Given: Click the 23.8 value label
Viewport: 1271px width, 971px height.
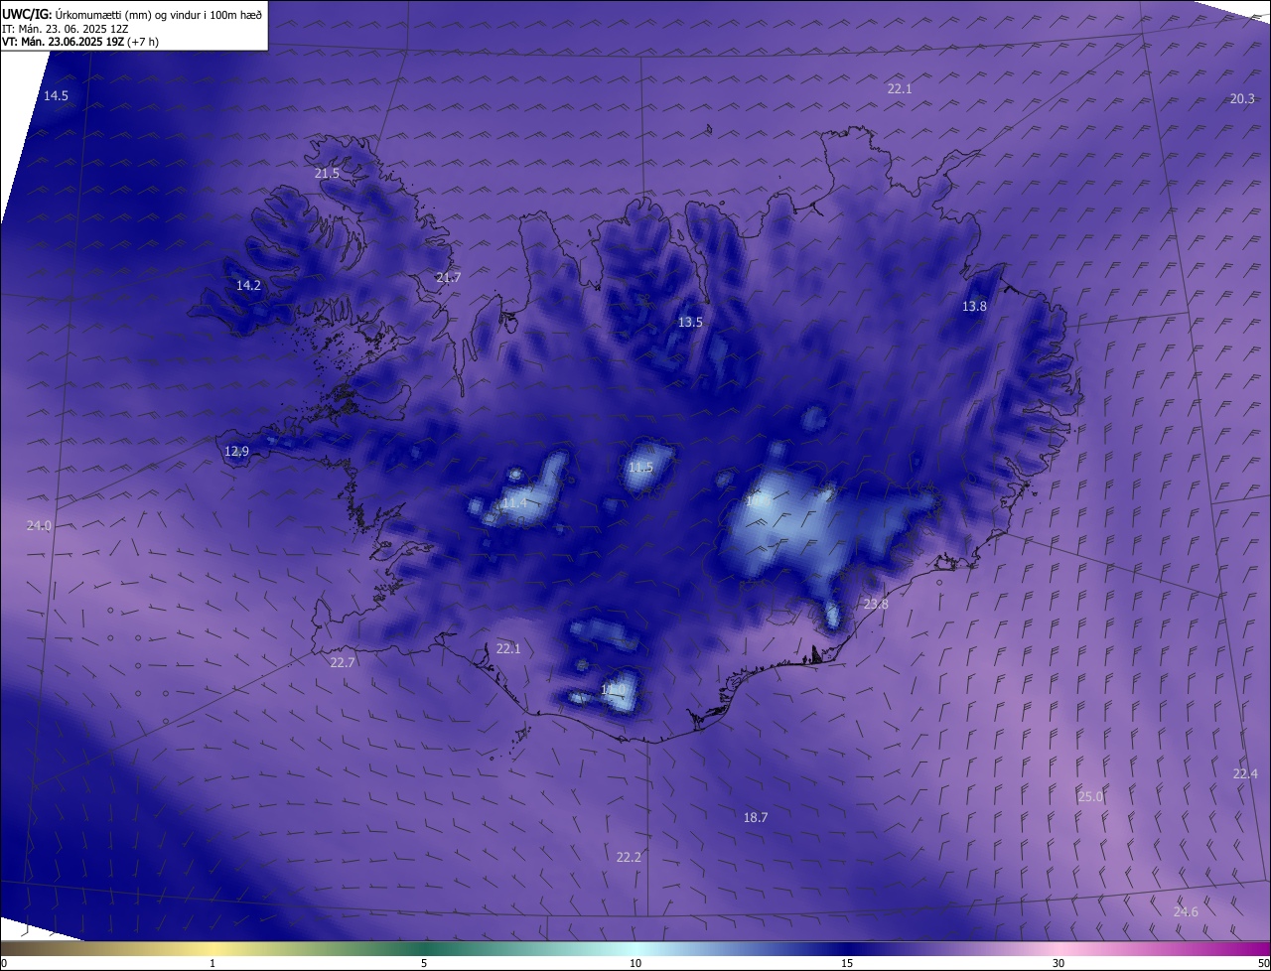Looking at the screenshot, I should coord(876,604).
